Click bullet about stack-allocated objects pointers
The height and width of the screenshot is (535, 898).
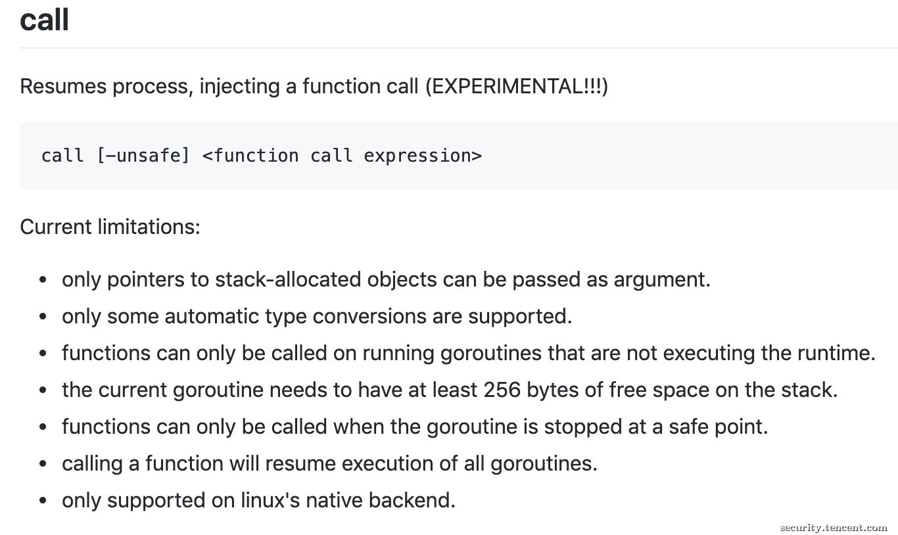pyautogui.click(x=386, y=279)
